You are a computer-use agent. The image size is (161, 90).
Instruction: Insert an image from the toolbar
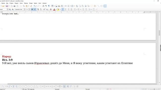click(56, 6)
